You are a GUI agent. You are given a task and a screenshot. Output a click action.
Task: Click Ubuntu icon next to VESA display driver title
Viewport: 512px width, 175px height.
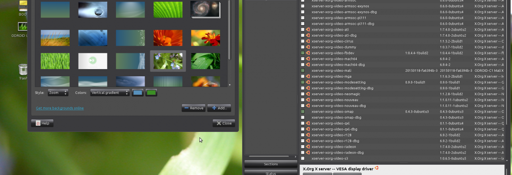point(376,168)
